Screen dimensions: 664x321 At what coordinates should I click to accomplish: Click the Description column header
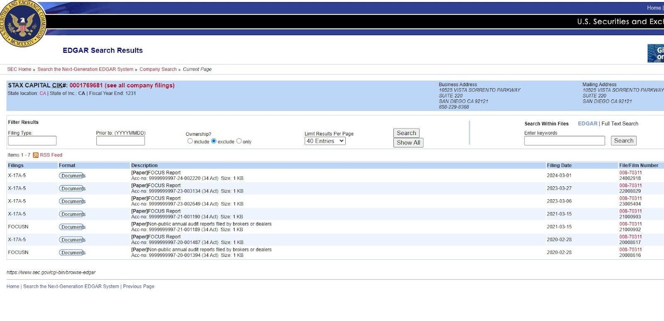tap(144, 165)
